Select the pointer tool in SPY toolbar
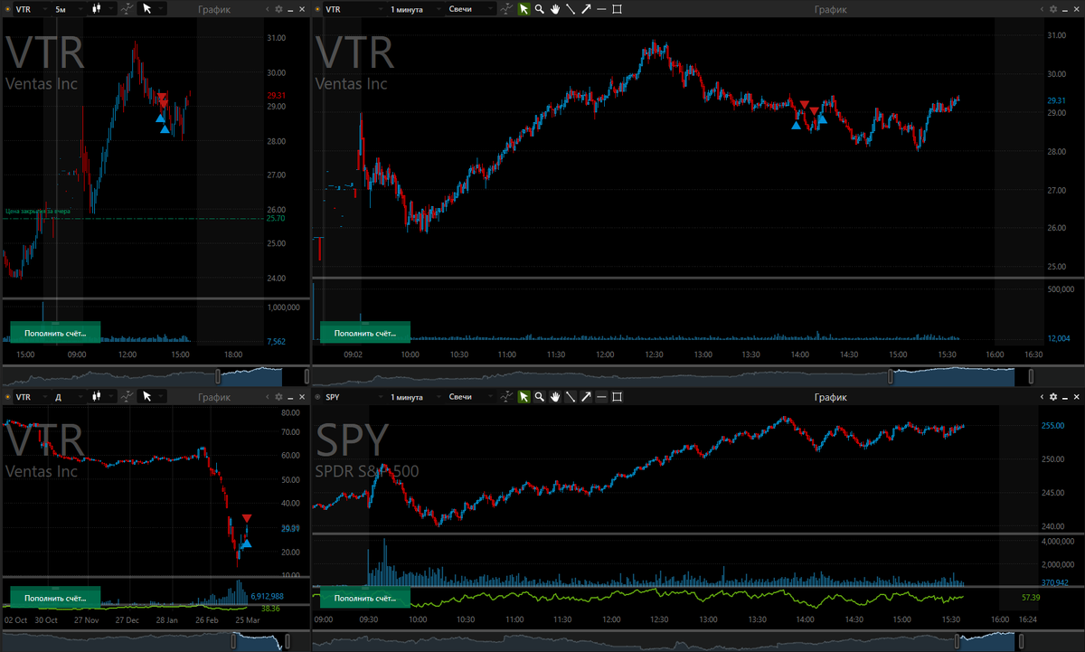Viewport: 1085px width, 652px height. 524,396
